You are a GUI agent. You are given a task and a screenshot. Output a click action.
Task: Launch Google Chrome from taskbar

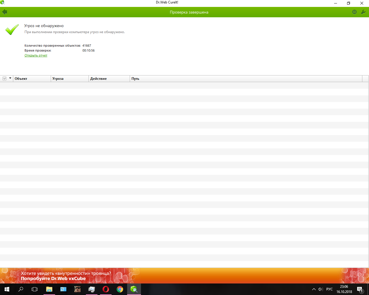[120, 289]
